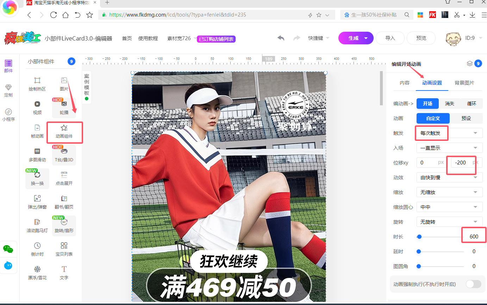487x305 pixels.
Task: Select the 动画组件 animation component
Action: 64,131
